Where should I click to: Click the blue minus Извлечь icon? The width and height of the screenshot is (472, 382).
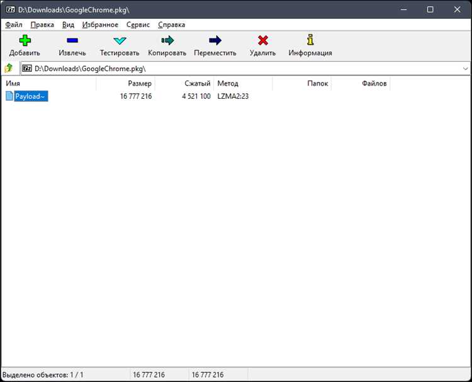tap(72, 40)
